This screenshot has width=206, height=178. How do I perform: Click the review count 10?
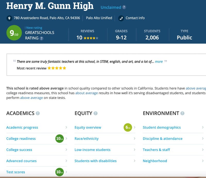pos(79,38)
